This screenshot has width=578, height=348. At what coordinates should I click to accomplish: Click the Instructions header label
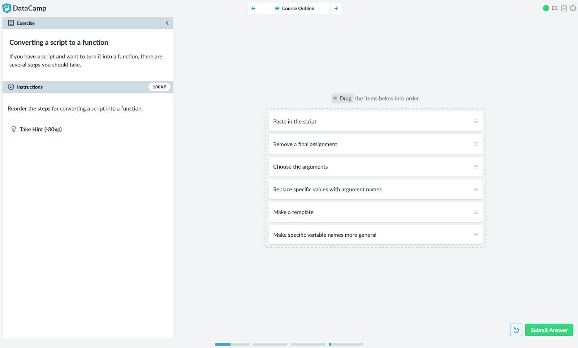(30, 87)
